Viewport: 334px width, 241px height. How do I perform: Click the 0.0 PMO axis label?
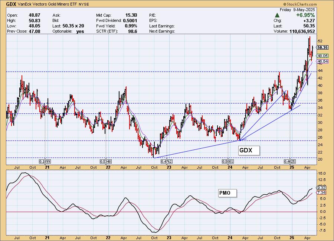(x=323, y=212)
